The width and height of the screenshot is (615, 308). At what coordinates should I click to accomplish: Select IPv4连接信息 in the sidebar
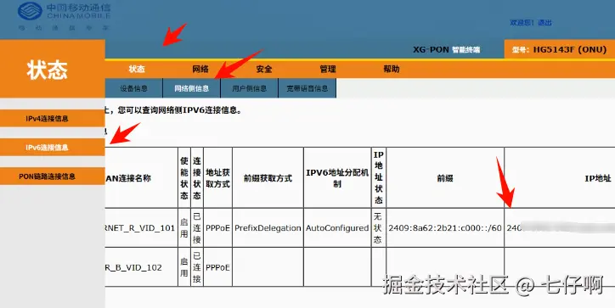(x=52, y=118)
